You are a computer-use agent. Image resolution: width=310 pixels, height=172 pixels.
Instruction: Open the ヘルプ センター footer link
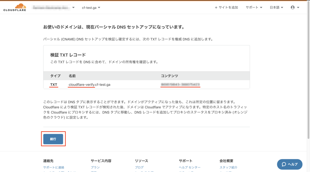190,167
